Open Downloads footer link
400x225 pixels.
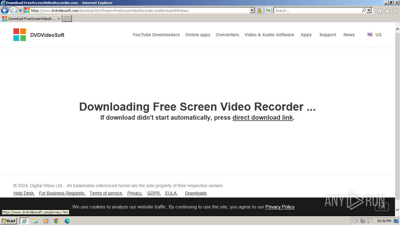196,193
